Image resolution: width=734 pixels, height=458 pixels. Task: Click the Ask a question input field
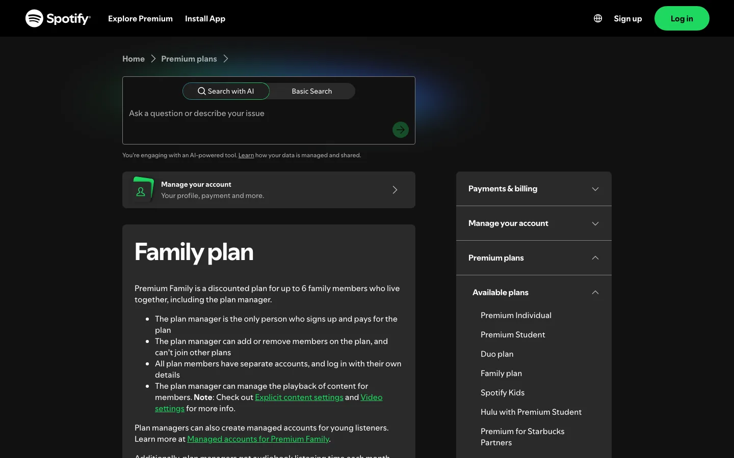coord(269,113)
